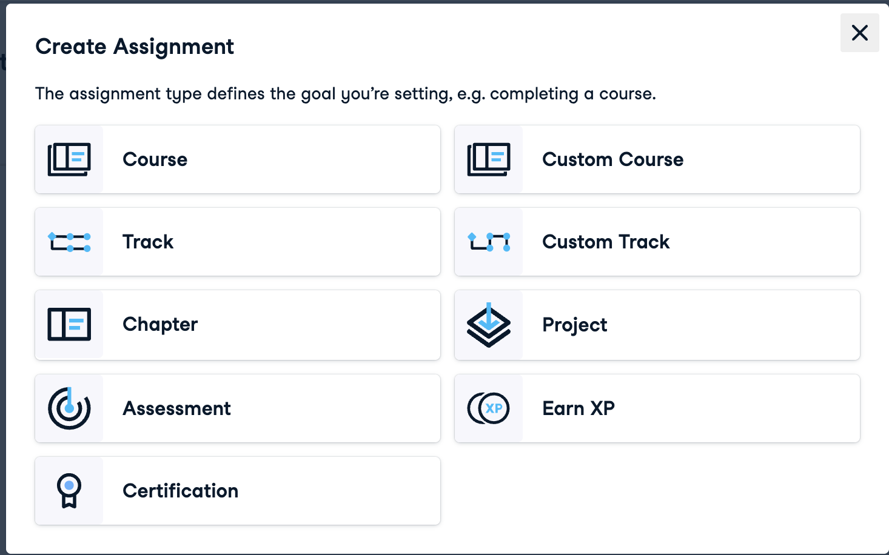The width and height of the screenshot is (889, 555).
Task: Select the Custom Course label
Action: pos(612,159)
